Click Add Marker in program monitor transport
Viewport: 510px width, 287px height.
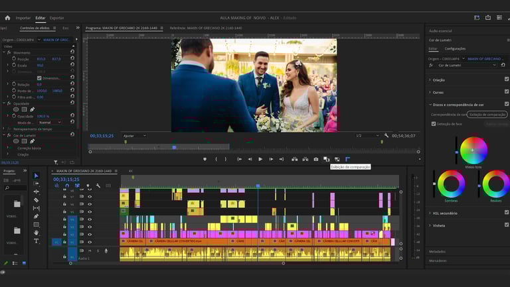pyautogui.click(x=205, y=159)
